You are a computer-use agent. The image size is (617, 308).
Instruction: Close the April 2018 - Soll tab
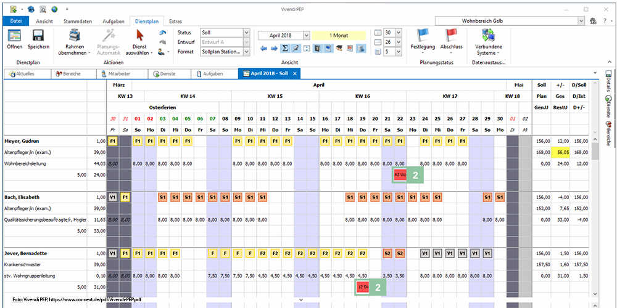pos(295,73)
